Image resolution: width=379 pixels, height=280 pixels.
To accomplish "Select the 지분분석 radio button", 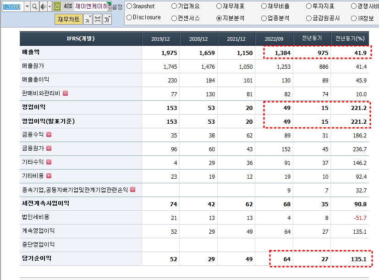I will coord(219,18).
